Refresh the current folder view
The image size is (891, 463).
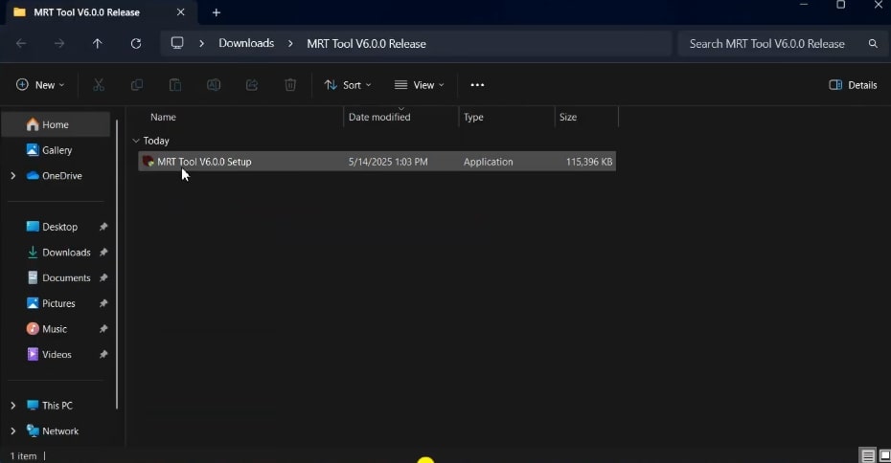136,44
